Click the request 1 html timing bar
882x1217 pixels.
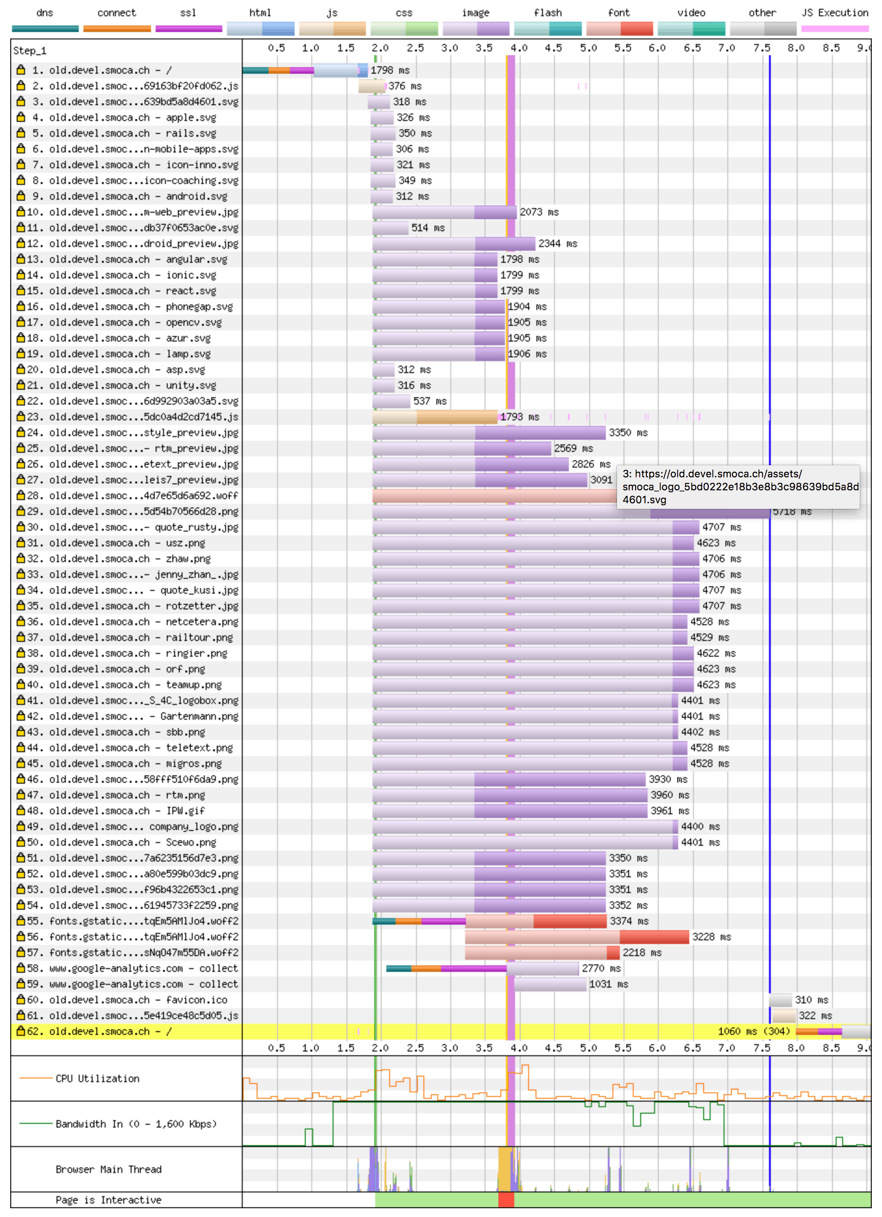coord(340,70)
